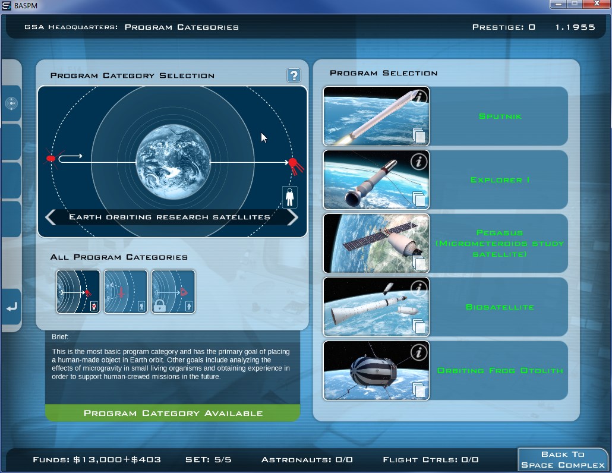Click the stacked pages icon on Explorer I
The height and width of the screenshot is (473, 612).
[419, 199]
